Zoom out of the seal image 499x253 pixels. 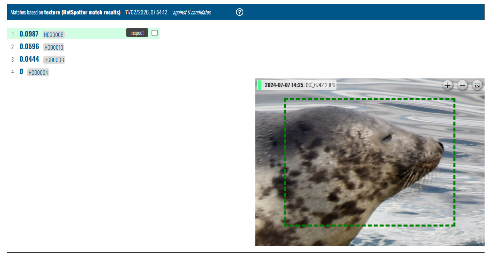(x=462, y=85)
